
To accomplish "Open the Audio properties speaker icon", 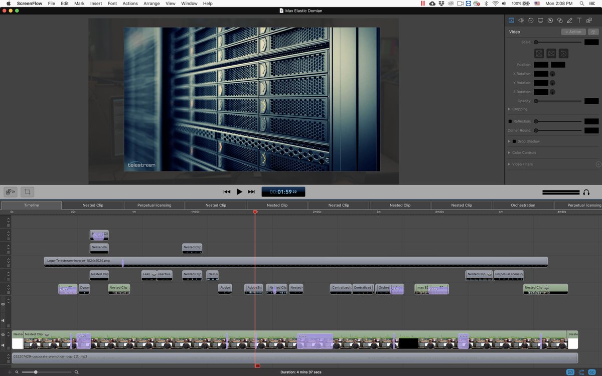I will [x=521, y=21].
